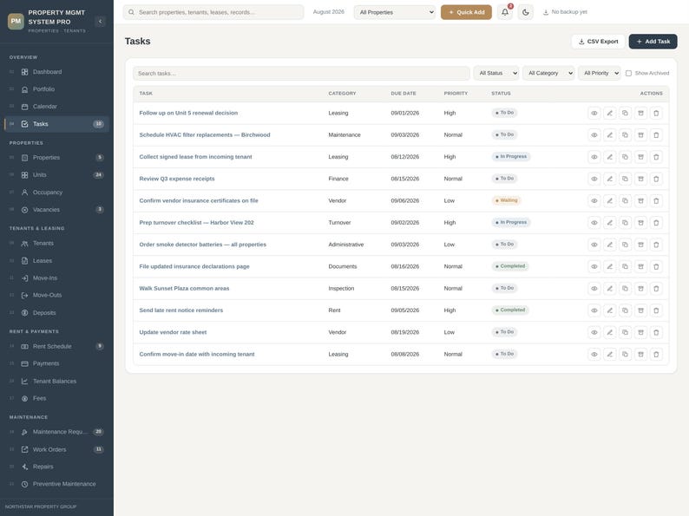Click the Quick Add button

pos(466,12)
